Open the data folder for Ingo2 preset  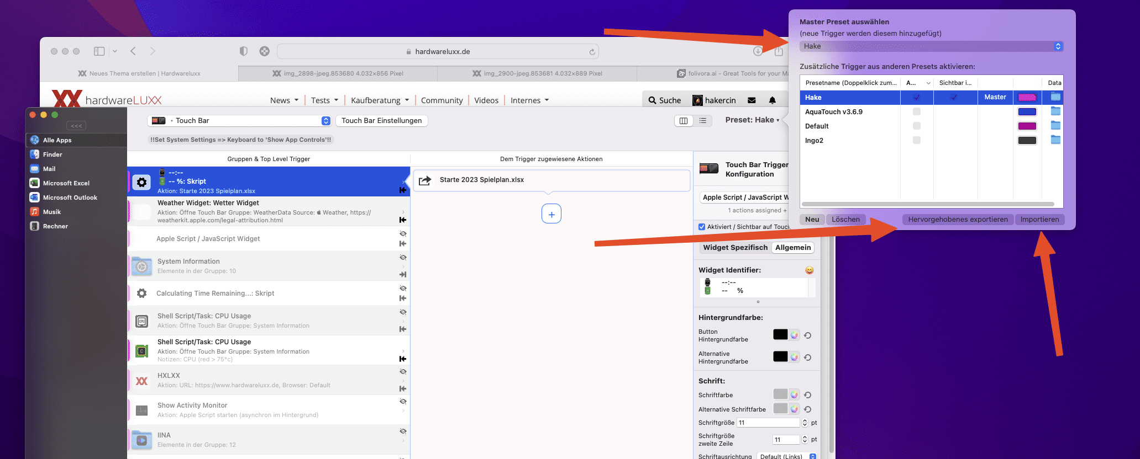point(1055,140)
